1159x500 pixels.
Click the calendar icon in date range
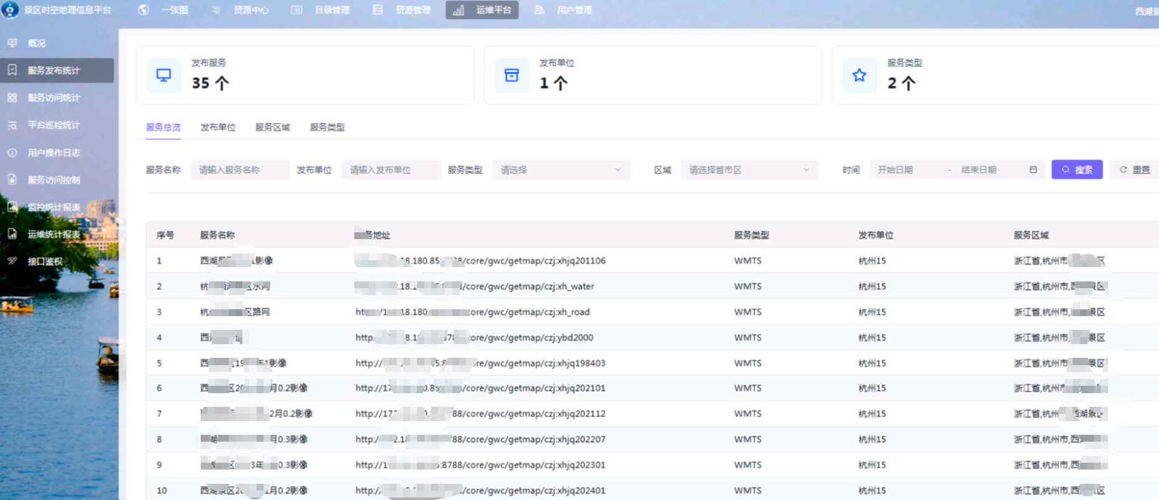pyautogui.click(x=1033, y=170)
